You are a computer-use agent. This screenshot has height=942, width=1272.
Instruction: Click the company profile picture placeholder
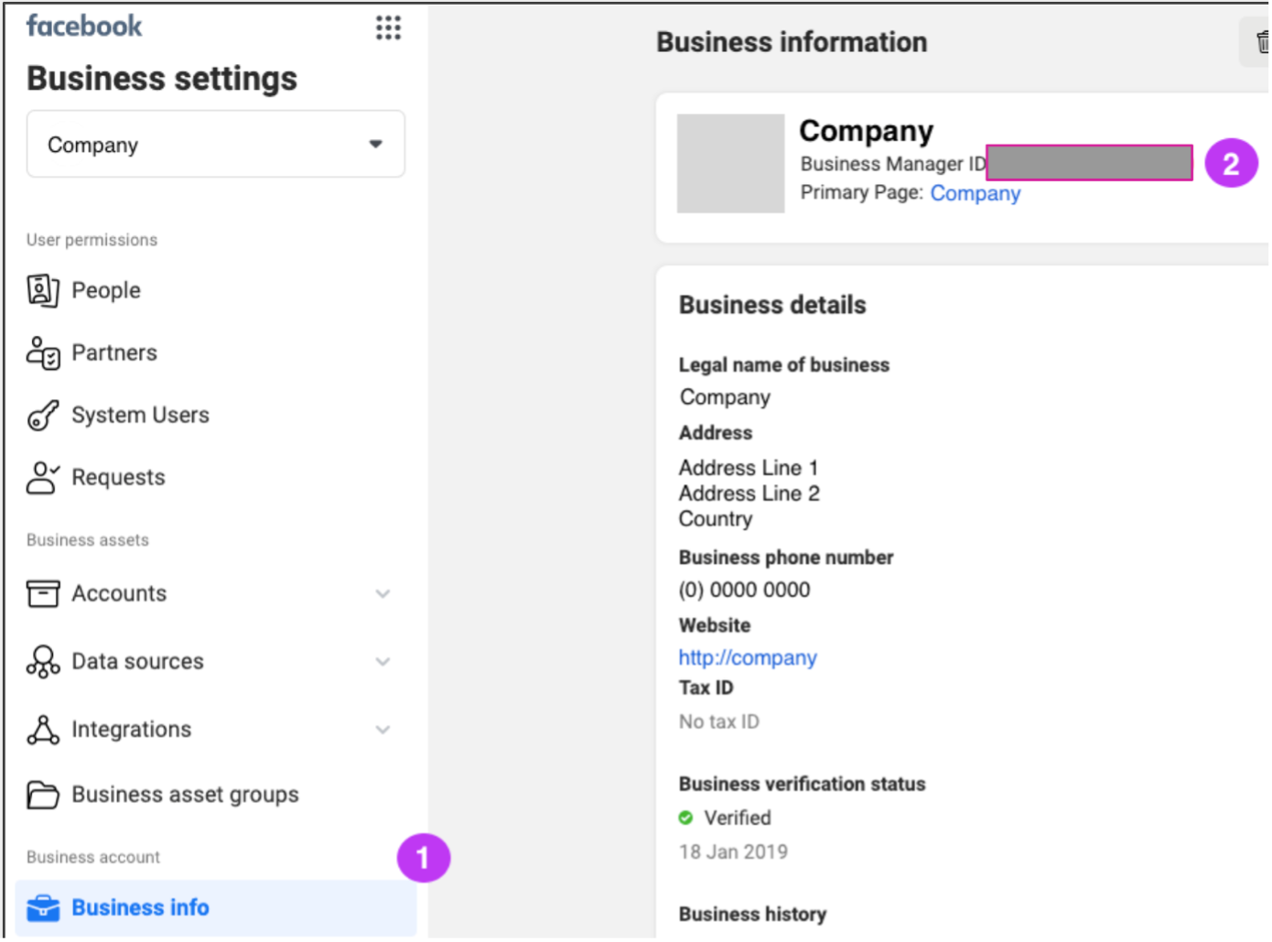[730, 164]
